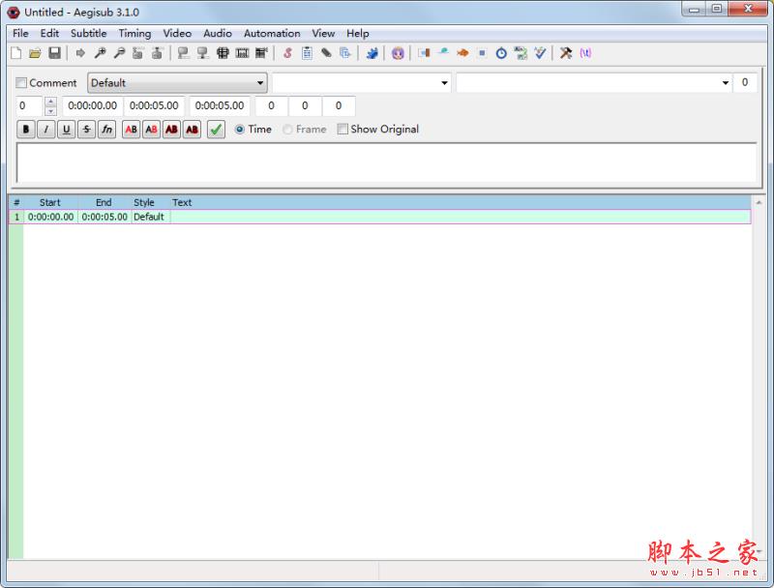774x588 pixels.
Task: Open the Timing menu
Action: pos(134,33)
